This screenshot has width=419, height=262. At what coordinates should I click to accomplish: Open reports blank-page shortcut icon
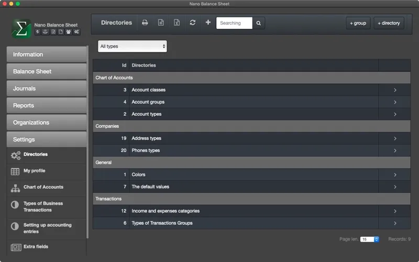61,32
